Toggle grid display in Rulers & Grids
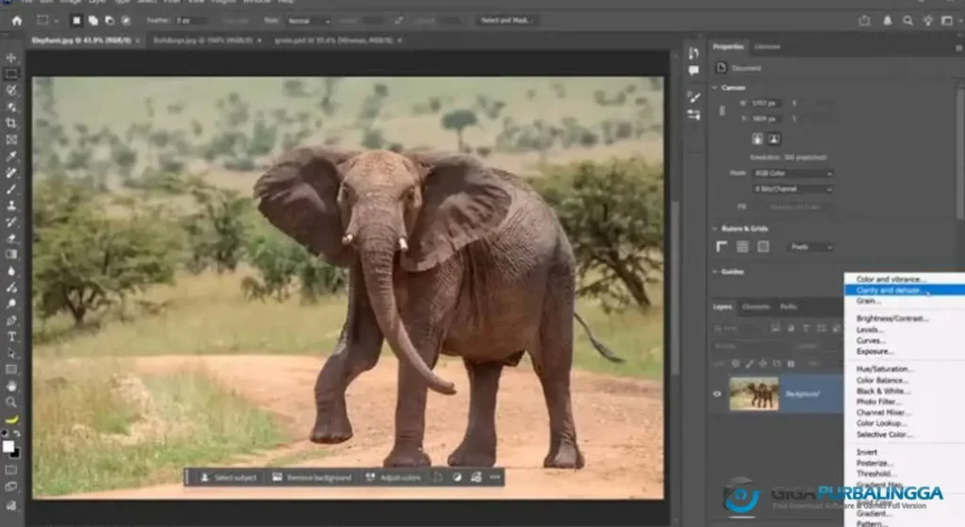965x527 pixels. 743,247
